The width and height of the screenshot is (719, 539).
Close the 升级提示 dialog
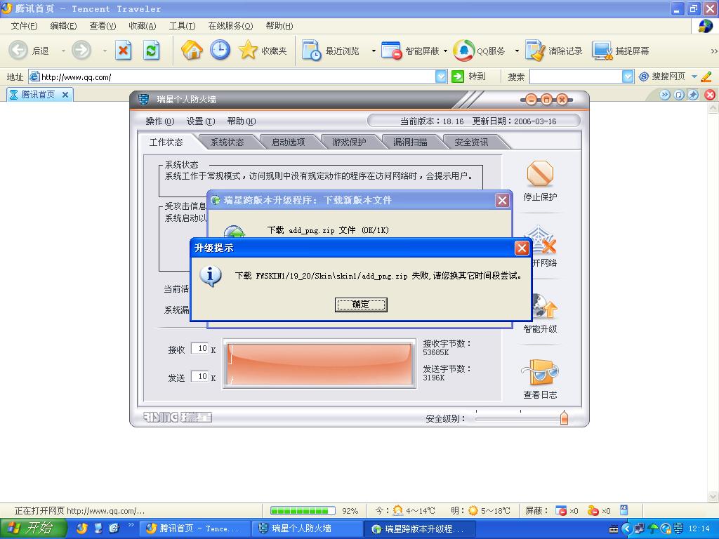[x=522, y=248]
